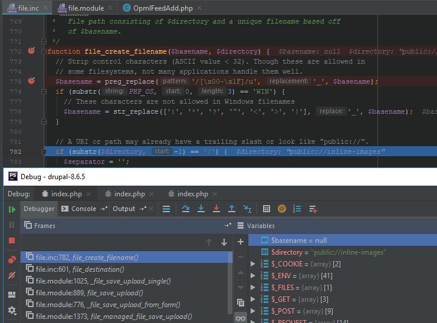
Task: Close the second index.php debug session
Action: pyautogui.click(x=152, y=194)
